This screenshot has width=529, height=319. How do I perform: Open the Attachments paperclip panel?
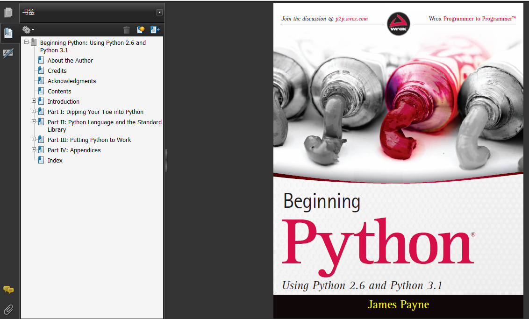click(x=8, y=309)
